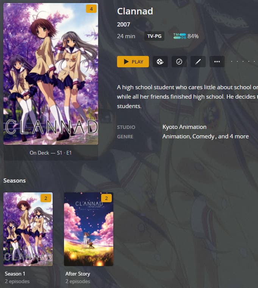Click On Deck — S1 · E1 label

tap(50, 153)
